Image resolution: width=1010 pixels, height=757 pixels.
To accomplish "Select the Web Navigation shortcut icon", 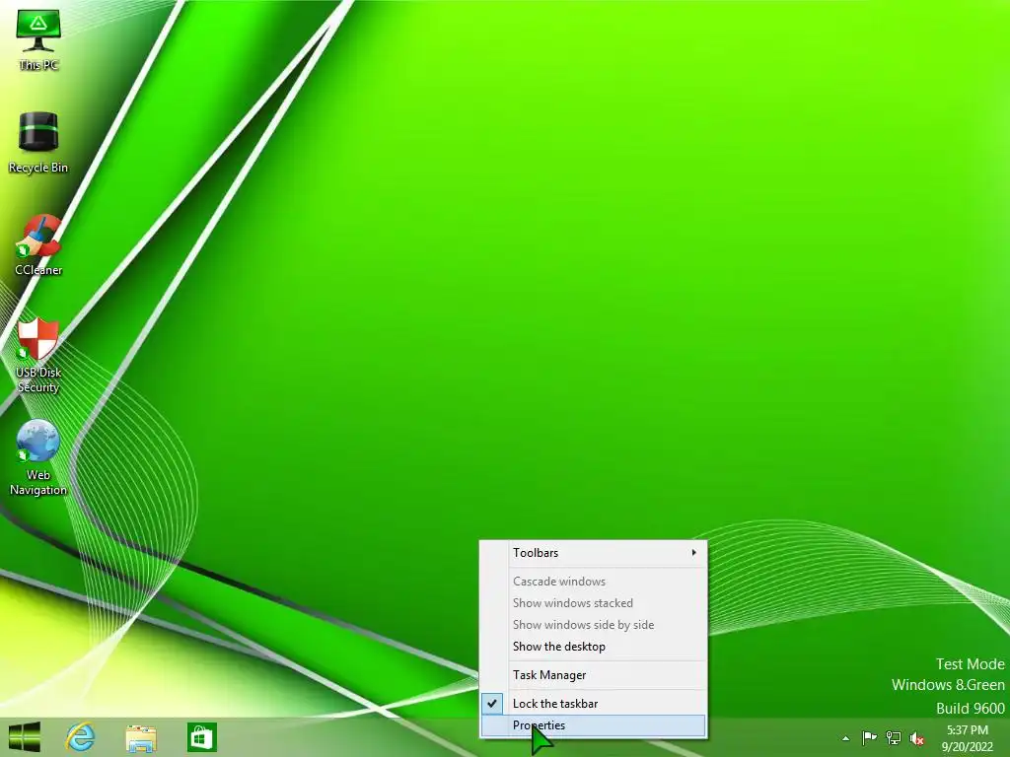I will 38,457.
